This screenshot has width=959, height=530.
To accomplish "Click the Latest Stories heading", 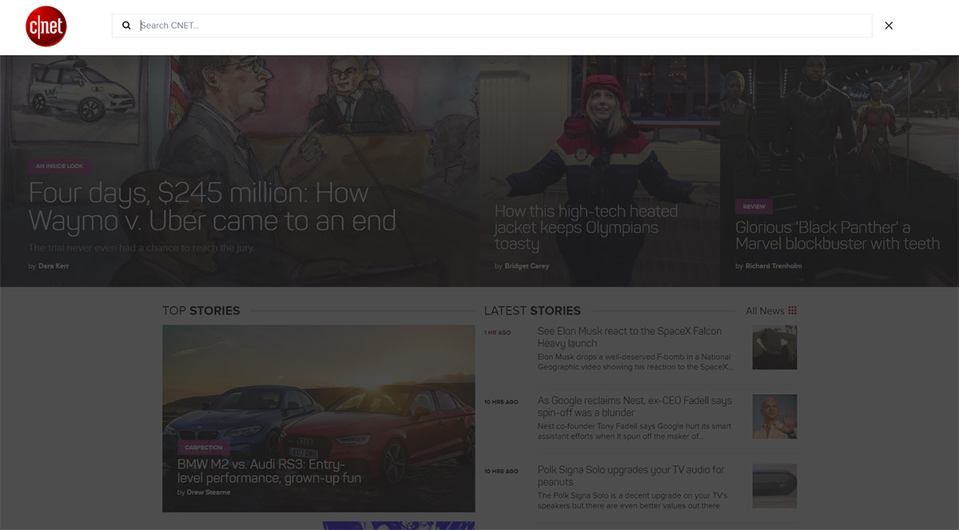I will click(x=532, y=311).
